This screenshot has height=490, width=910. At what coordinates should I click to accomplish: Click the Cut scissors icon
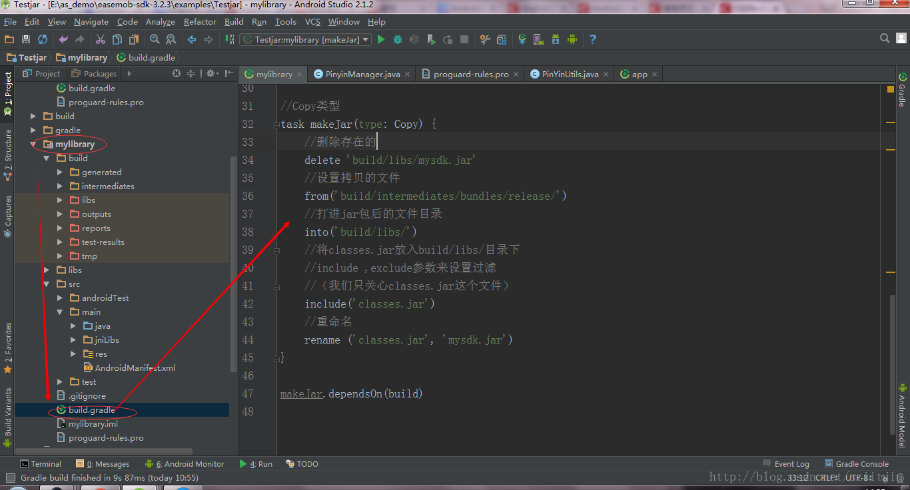click(101, 39)
